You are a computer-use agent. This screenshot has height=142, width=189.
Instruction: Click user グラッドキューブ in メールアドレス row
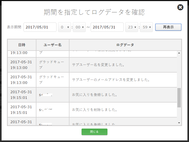51,80
